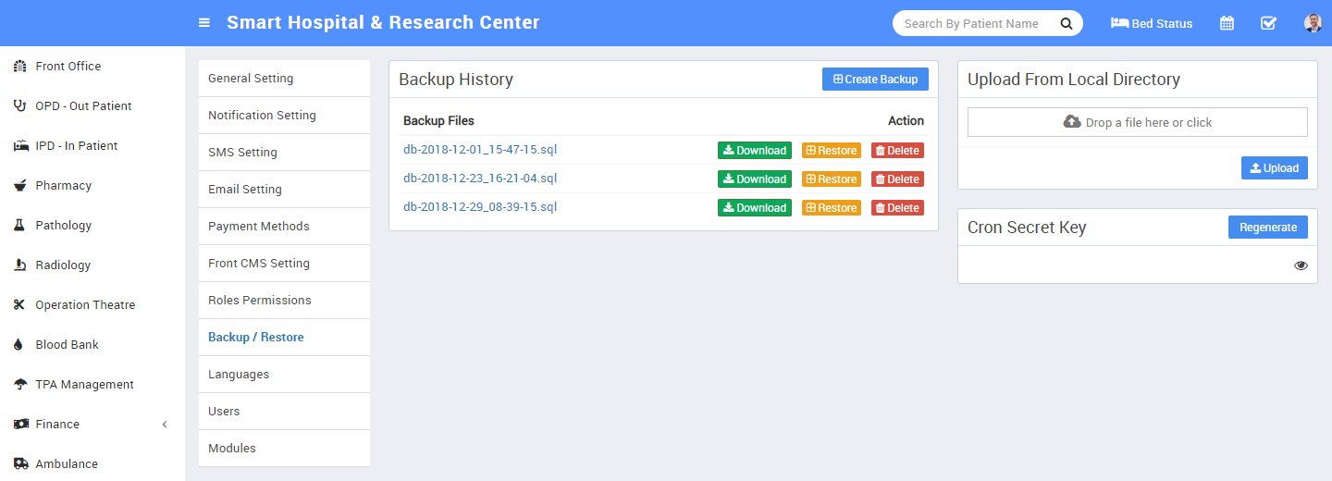This screenshot has width=1332, height=481.
Task: Click the user profile avatar
Action: point(1313,23)
